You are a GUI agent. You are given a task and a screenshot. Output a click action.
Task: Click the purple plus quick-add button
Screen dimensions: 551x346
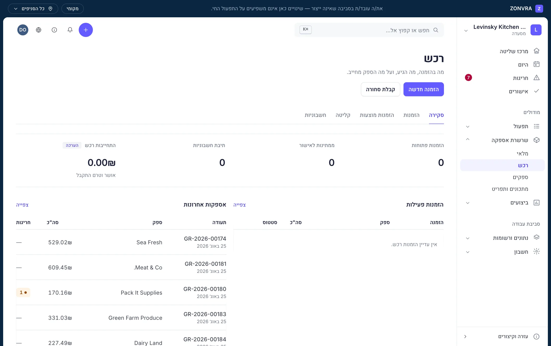pyautogui.click(x=86, y=30)
